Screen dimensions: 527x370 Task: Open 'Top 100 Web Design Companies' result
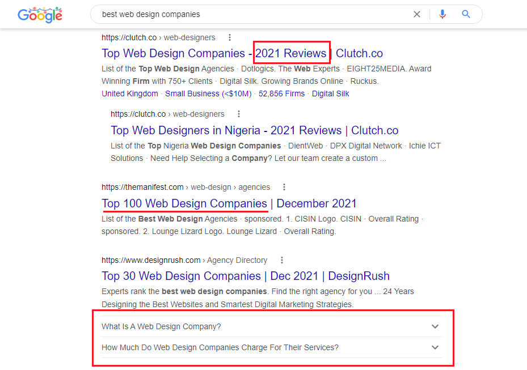(x=229, y=203)
